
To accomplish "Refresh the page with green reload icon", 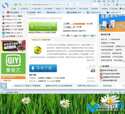I will point(16,5).
